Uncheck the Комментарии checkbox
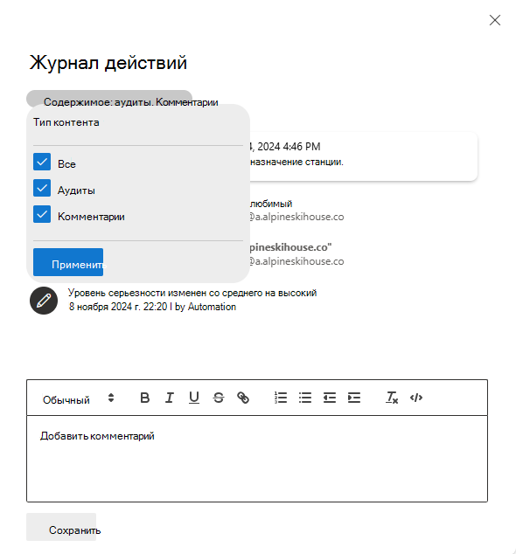Screen dimensions: 516x554 tap(42, 214)
